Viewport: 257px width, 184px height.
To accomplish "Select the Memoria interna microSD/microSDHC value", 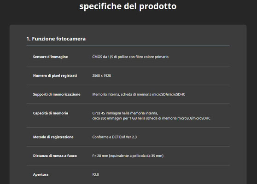I will 139,94.
